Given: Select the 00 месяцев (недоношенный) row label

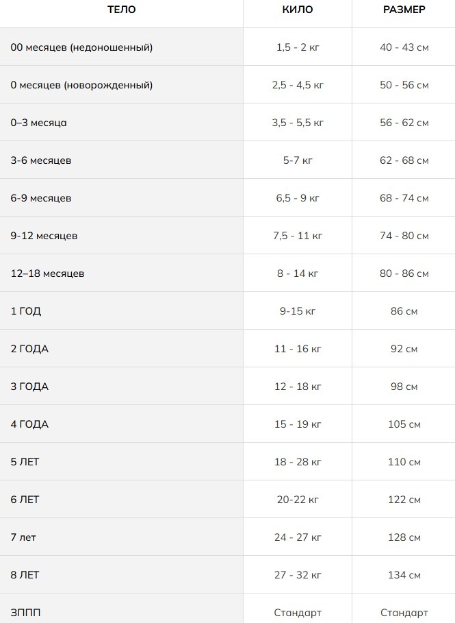Looking at the screenshot, I should [81, 47].
